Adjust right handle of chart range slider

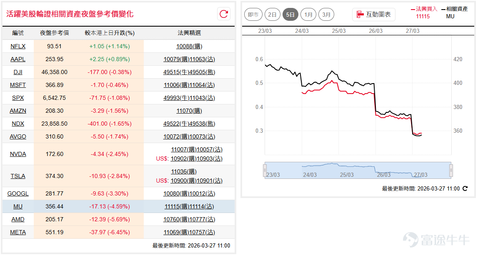coord(451,171)
